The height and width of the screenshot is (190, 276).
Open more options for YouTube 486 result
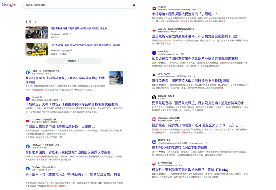point(198,32)
